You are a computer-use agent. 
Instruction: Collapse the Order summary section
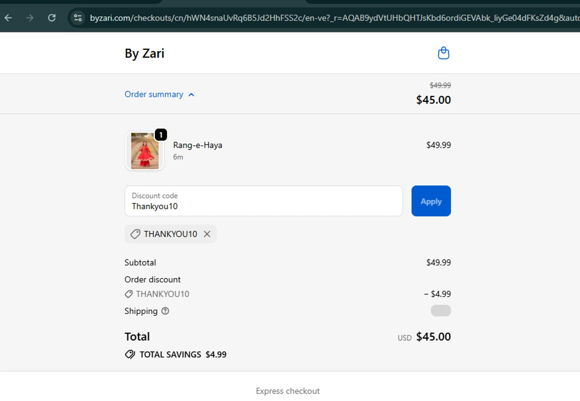[159, 95]
